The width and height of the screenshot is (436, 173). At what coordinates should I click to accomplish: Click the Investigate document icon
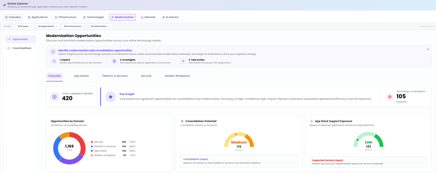[114, 61]
